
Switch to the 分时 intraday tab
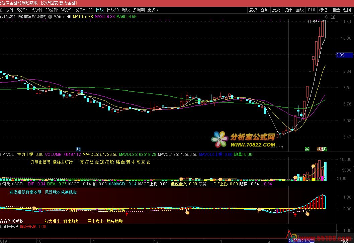(9, 10)
